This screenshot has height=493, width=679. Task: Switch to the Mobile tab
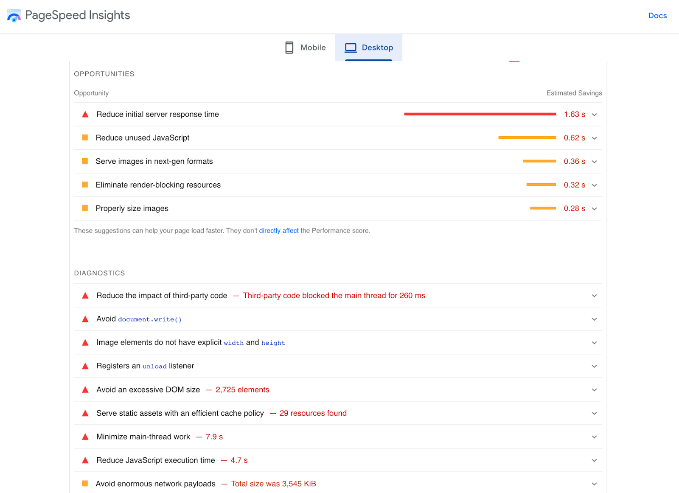tap(305, 48)
